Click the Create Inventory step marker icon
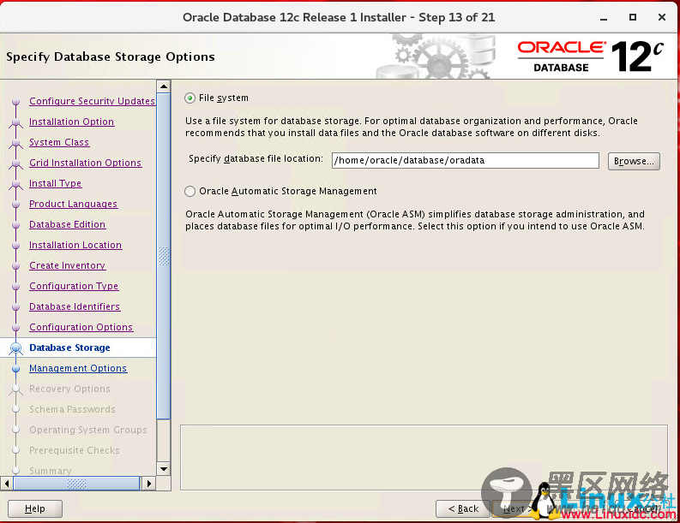The width and height of the screenshot is (680, 523). [x=16, y=266]
